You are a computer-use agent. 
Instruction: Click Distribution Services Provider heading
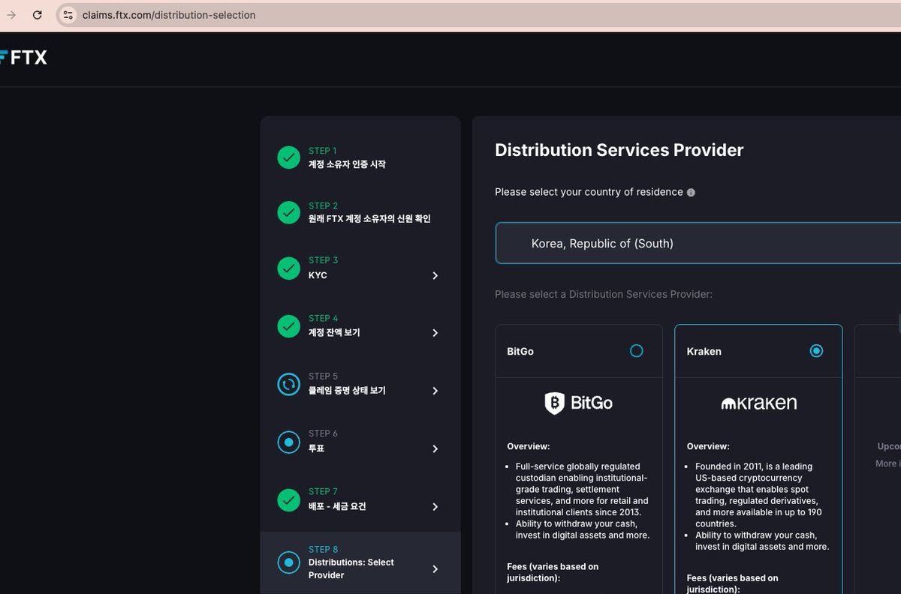619,150
